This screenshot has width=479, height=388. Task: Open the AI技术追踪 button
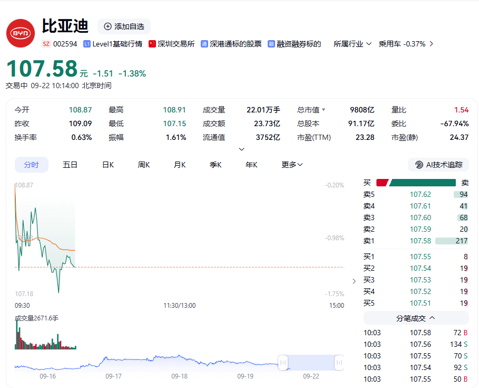pos(438,165)
